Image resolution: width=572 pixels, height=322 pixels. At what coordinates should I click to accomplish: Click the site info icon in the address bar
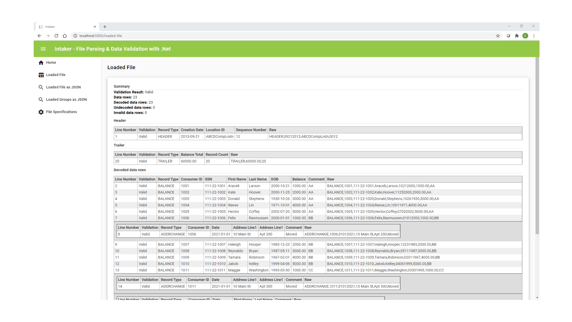(x=75, y=36)
